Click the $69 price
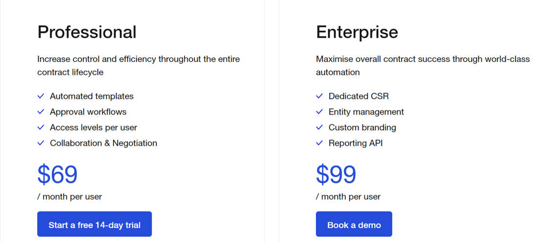 (57, 174)
